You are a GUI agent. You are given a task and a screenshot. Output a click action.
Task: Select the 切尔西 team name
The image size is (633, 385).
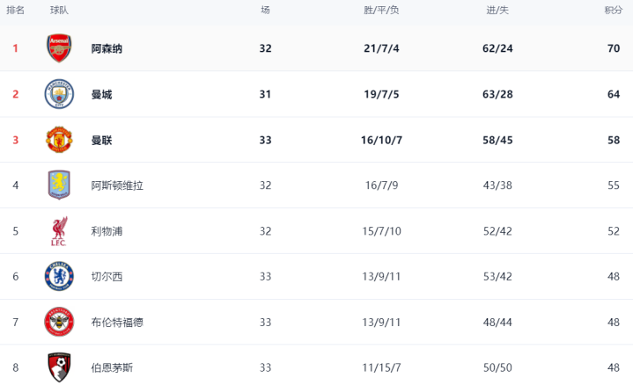coord(107,277)
